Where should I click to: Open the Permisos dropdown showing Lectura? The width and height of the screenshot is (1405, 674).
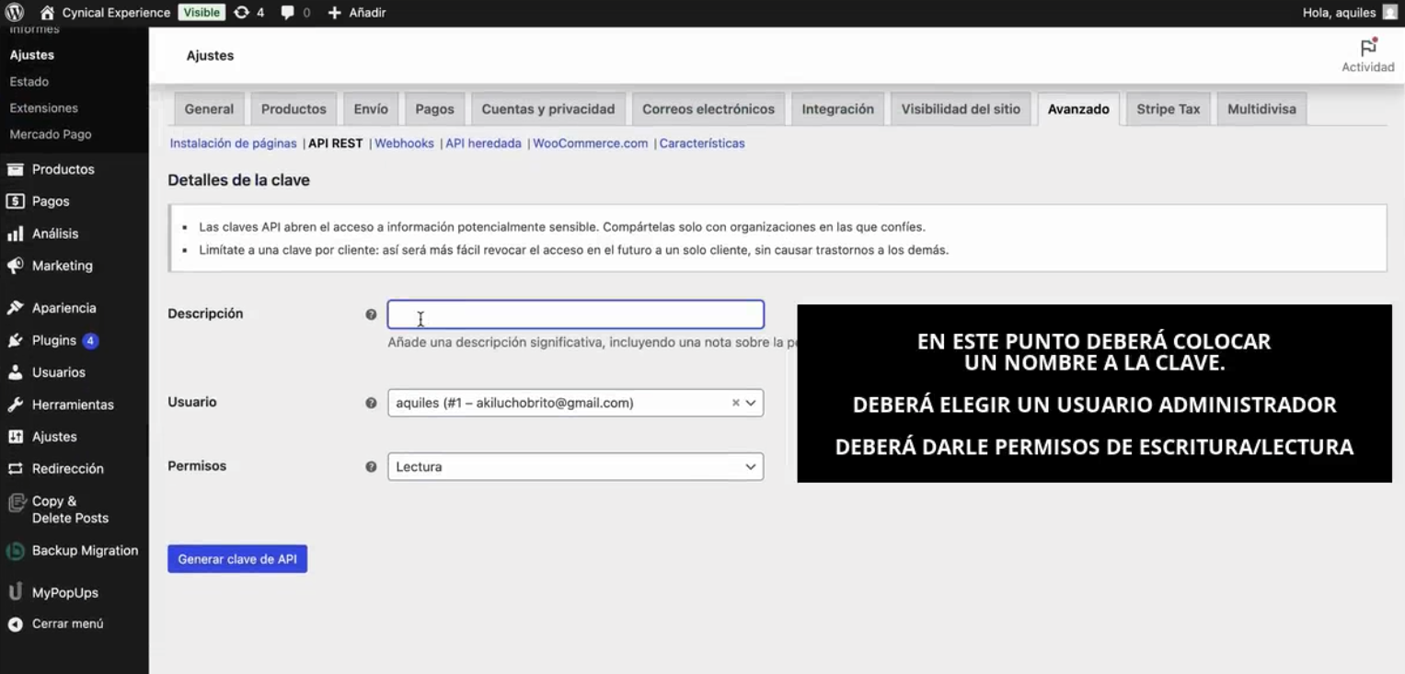pos(575,467)
